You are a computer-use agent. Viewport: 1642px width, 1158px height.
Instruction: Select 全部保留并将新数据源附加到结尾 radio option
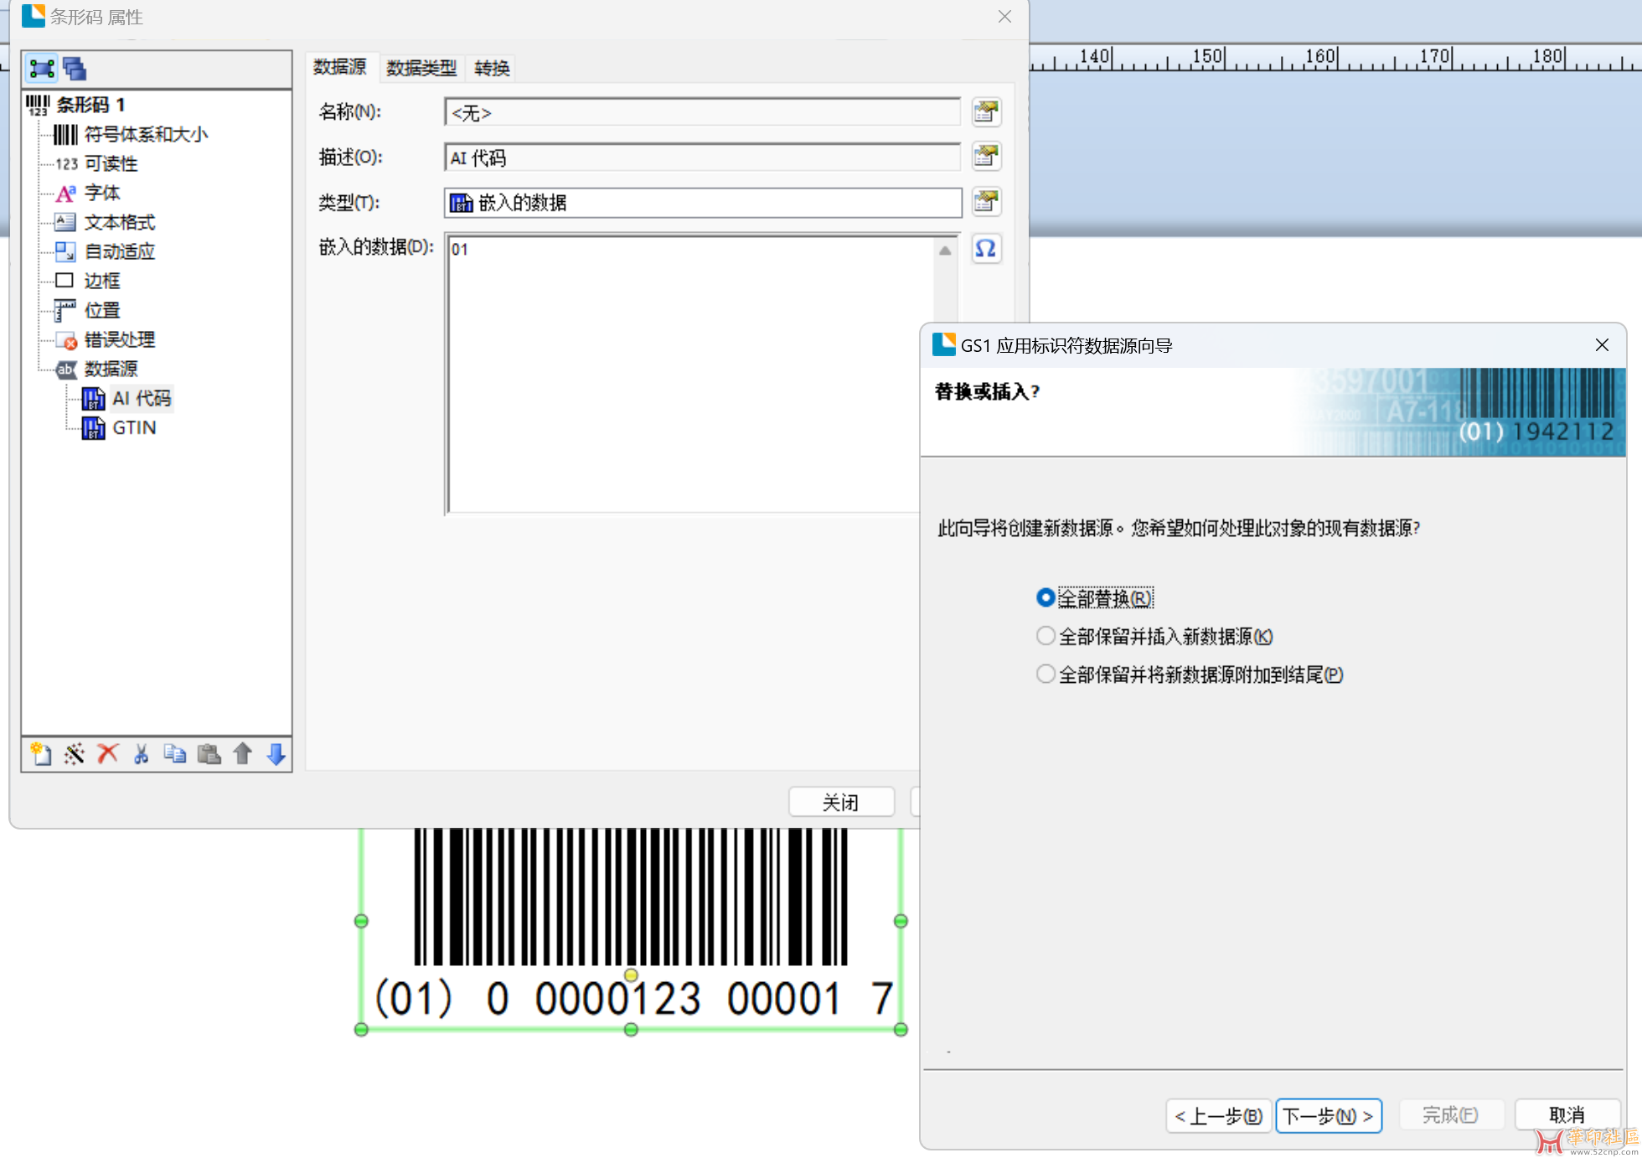click(1045, 674)
